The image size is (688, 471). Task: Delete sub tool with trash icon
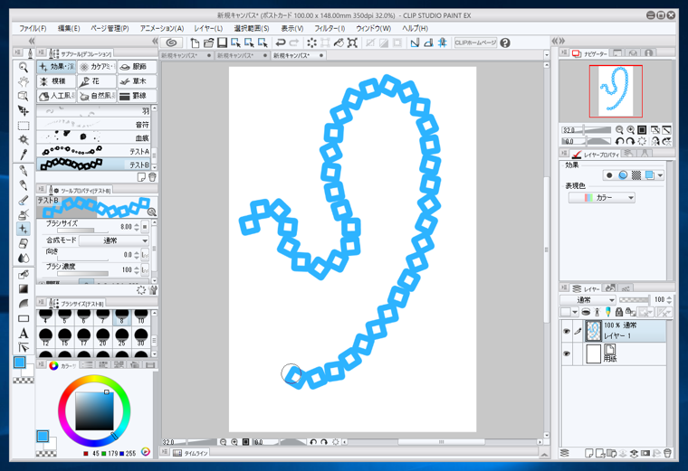152,177
